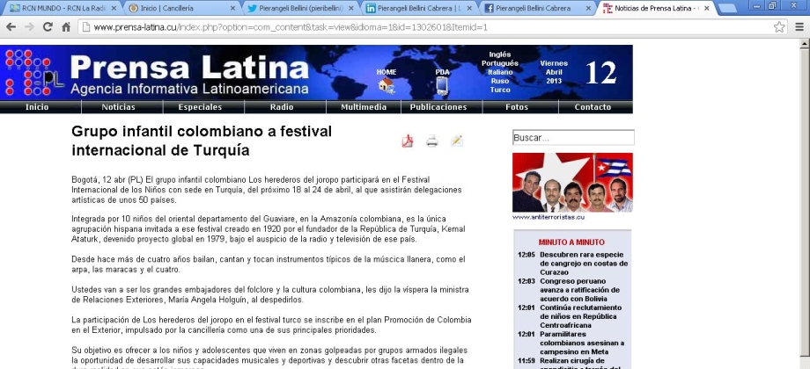Print the article using the printer icon
810x369 pixels.
432,141
